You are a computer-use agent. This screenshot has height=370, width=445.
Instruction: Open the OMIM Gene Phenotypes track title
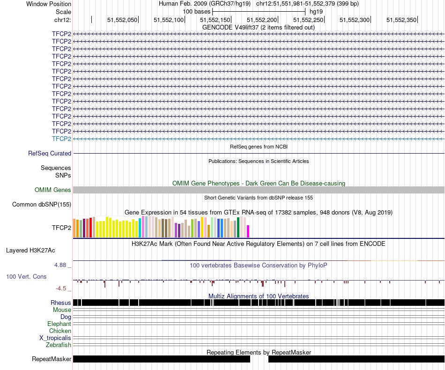click(259, 183)
